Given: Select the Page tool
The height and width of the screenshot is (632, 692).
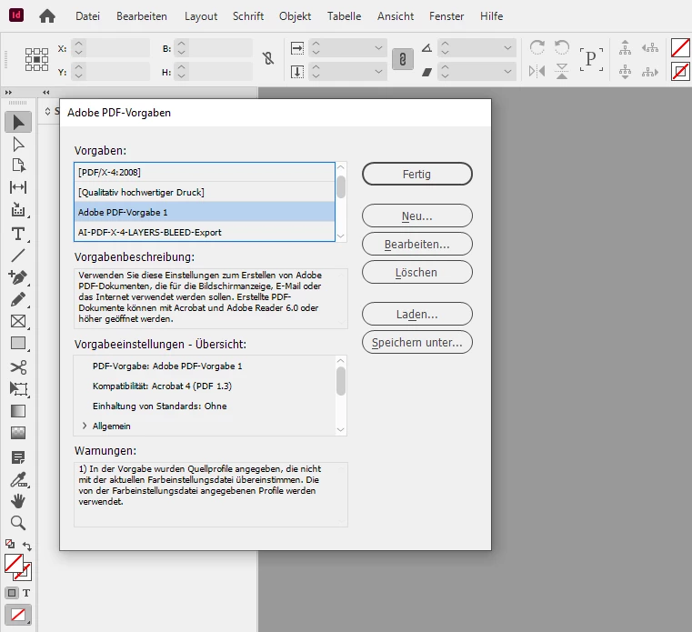Looking at the screenshot, I should pos(18,166).
